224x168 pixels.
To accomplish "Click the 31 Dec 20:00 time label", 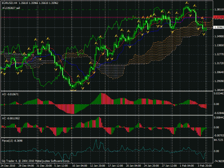I will pos(44,166).
